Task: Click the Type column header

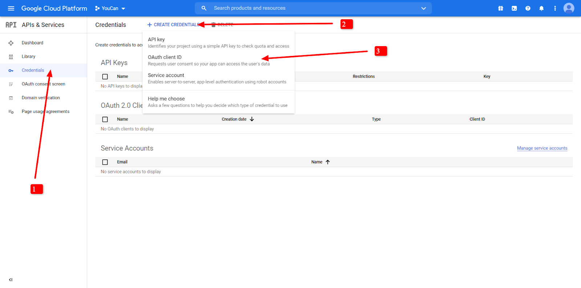Action: click(376, 119)
